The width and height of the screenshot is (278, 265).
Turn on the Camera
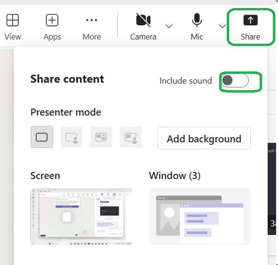(143, 27)
